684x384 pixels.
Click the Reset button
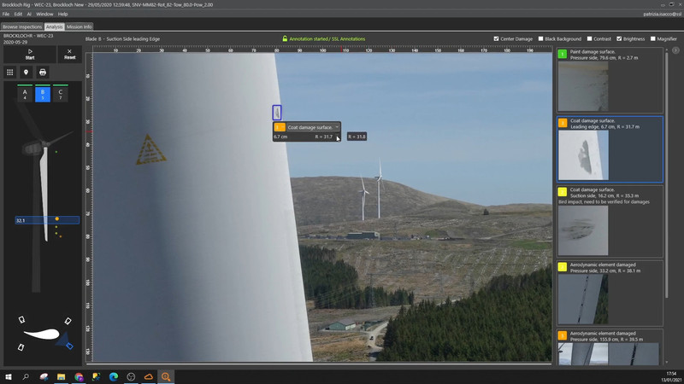coord(69,54)
